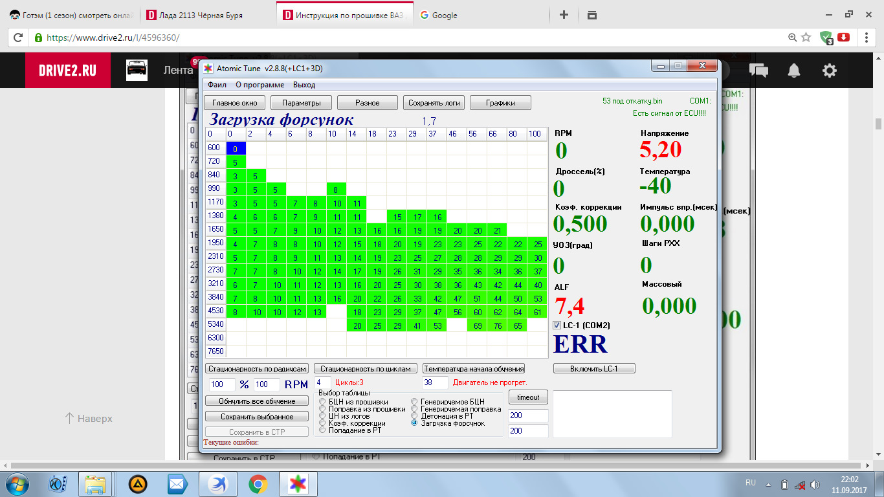Click the green shield extension icon
Image resolution: width=884 pixels, height=497 pixels.
tap(826, 38)
